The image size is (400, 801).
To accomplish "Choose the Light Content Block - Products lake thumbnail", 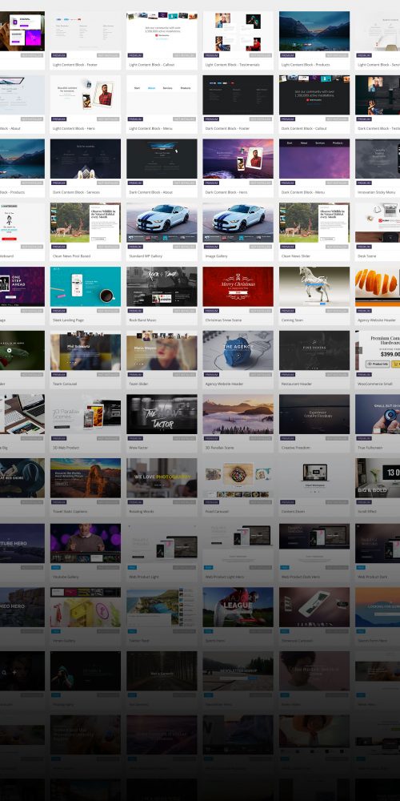I will pos(314,31).
